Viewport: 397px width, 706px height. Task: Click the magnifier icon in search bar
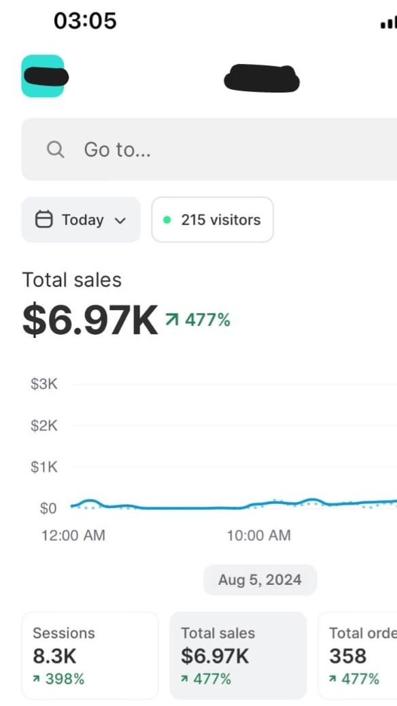point(55,150)
